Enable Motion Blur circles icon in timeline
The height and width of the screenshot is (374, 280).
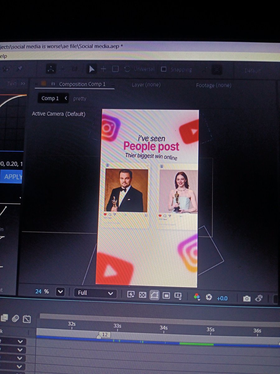[x=16, y=318]
